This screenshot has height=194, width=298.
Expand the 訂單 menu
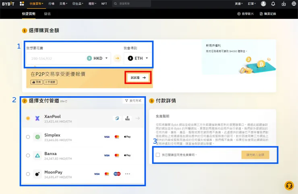click(x=252, y=4)
